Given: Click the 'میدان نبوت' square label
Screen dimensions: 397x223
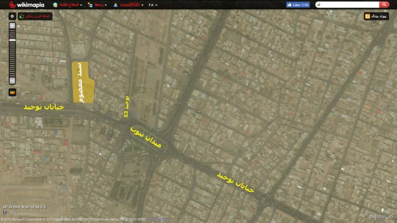Looking at the screenshot, I should pyautogui.click(x=146, y=137).
